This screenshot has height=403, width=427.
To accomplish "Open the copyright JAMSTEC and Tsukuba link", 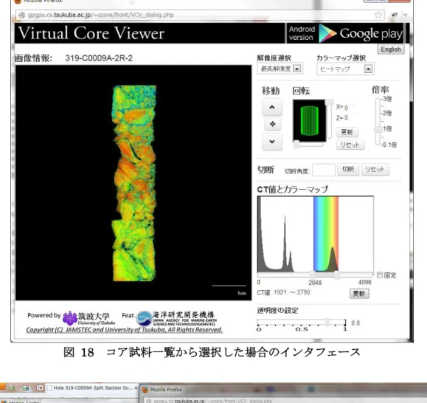I will click(124, 330).
